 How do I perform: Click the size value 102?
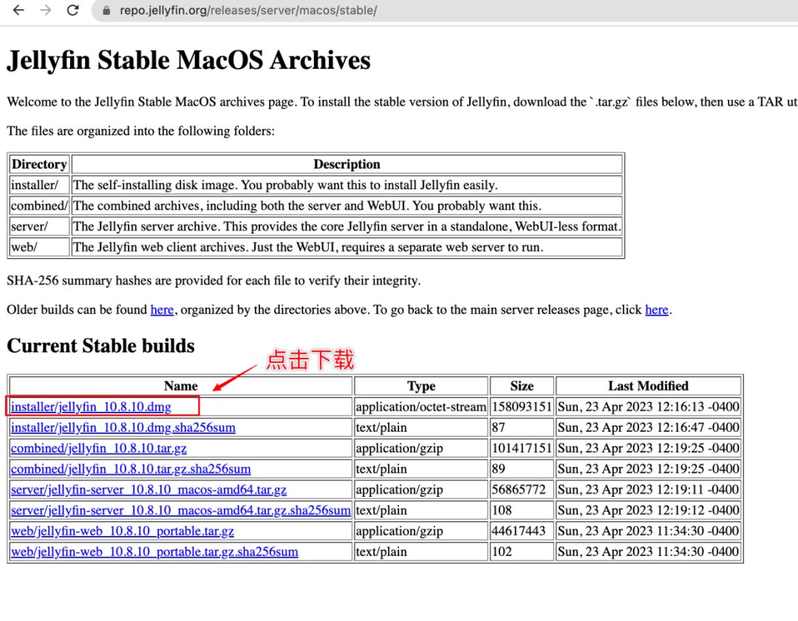(x=502, y=552)
